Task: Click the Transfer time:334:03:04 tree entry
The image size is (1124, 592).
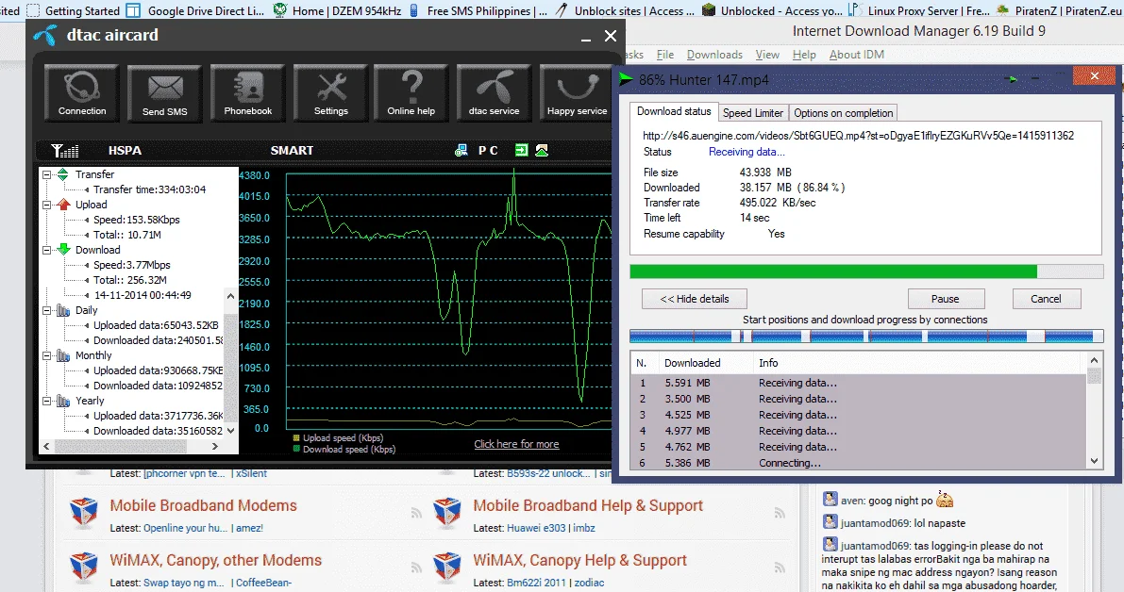Action: (149, 189)
